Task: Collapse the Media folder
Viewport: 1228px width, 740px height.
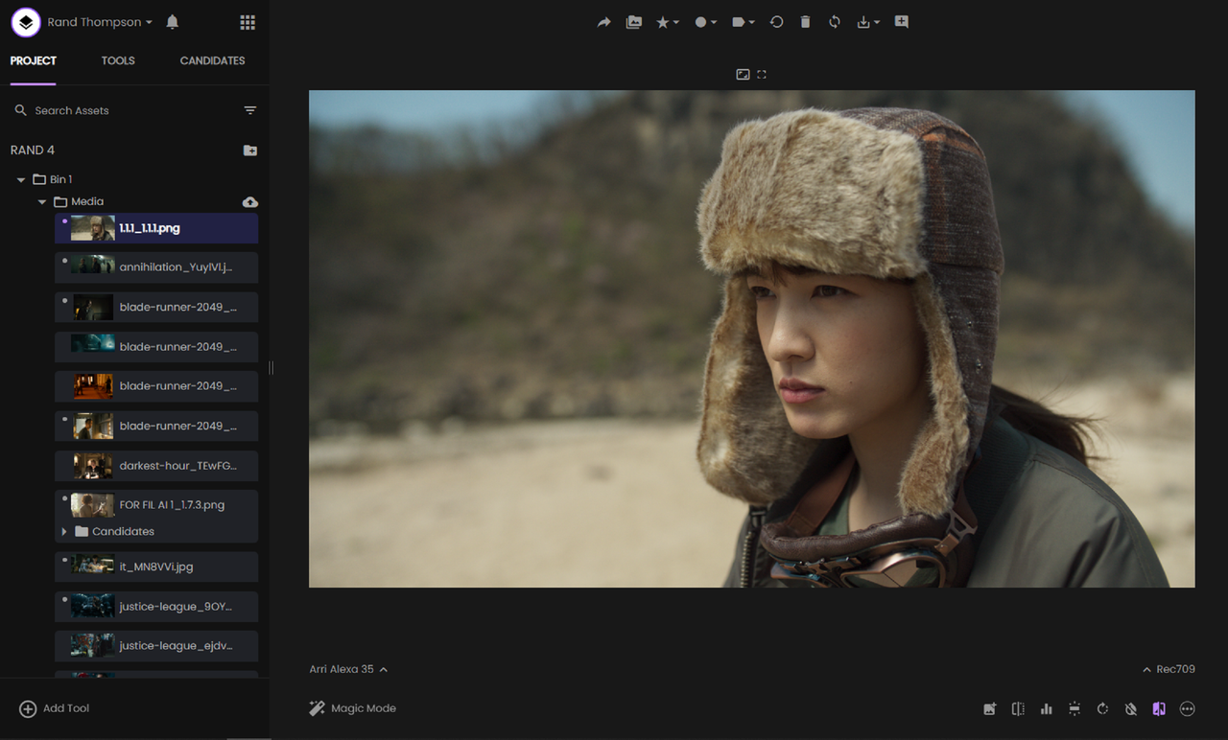Action: (42, 202)
